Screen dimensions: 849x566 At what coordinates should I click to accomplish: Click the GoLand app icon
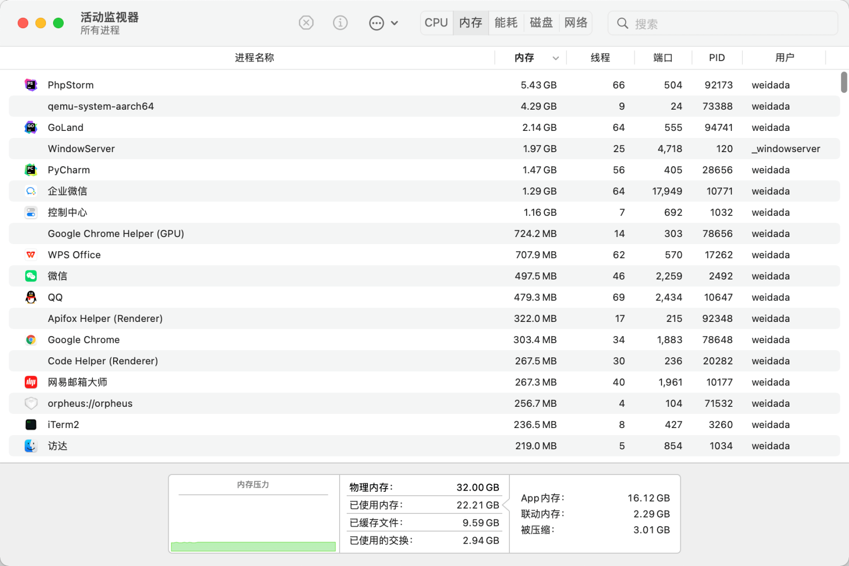click(31, 127)
